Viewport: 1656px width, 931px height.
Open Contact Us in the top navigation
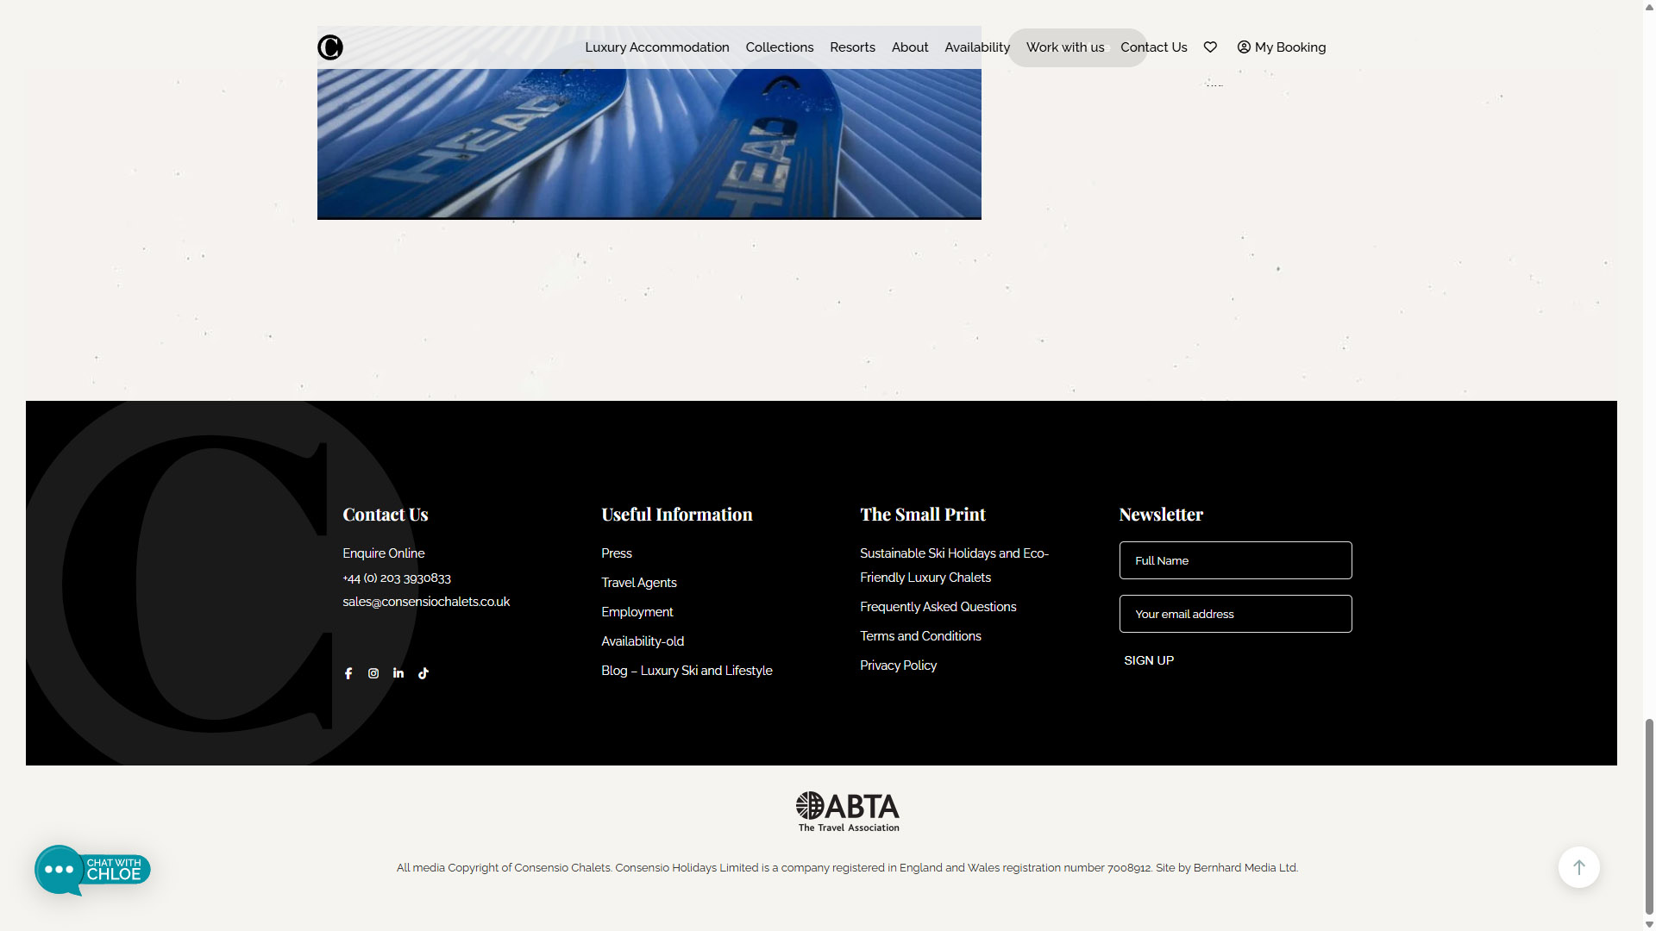(1154, 47)
